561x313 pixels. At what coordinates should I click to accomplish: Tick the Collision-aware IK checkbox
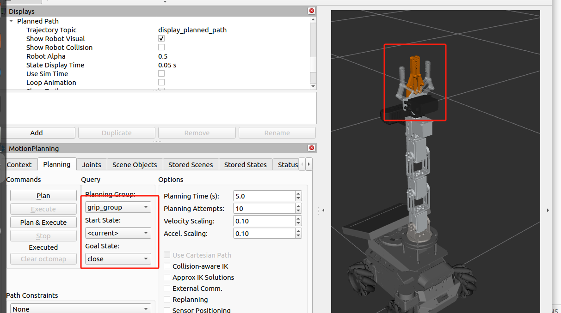(167, 266)
